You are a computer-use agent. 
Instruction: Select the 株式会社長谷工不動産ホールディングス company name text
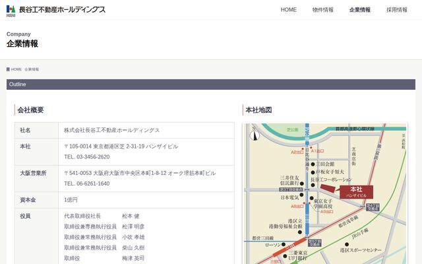[x=111, y=131]
